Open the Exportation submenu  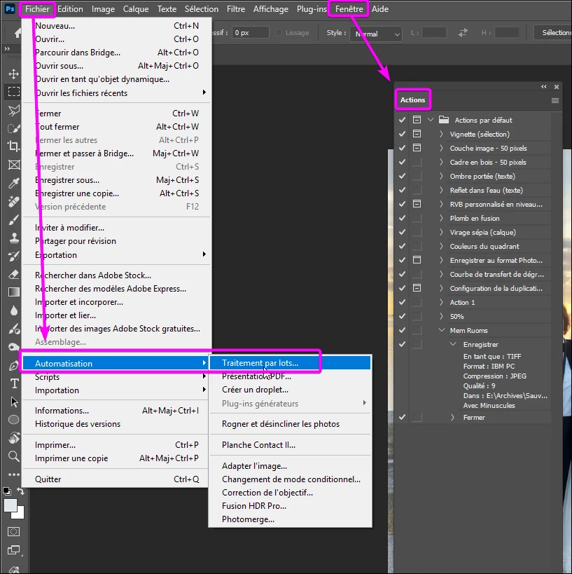[117, 255]
